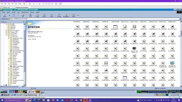Screen dimensions: 182x102
Task: Open Properties from the toolbar
Action: coord(66,16)
